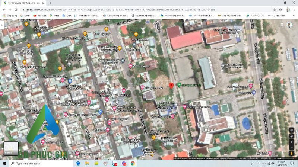The height and width of the screenshot is (167, 298).
Task: Click the green sân bóng đá T20 marker
Action: [x=179, y=85]
